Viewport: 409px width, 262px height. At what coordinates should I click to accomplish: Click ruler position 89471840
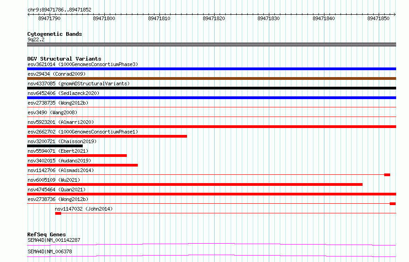(324, 18)
